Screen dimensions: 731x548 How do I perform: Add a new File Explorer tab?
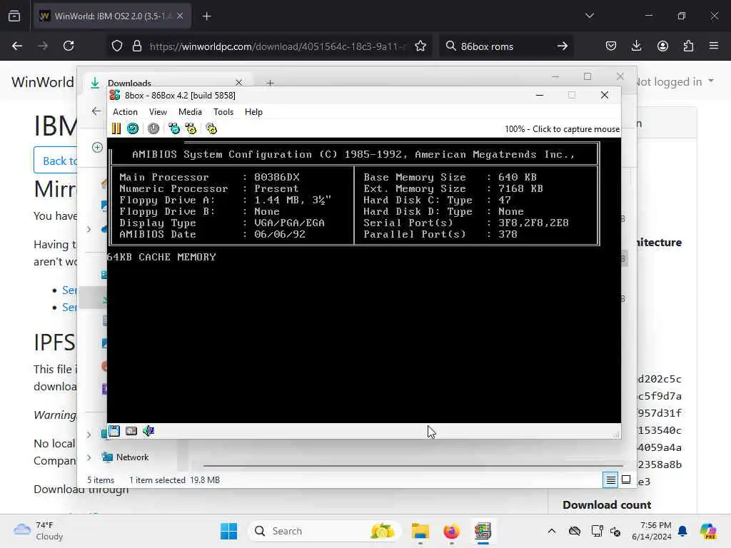270,83
